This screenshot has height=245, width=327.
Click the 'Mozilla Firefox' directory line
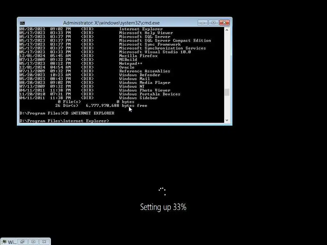click(x=89, y=56)
